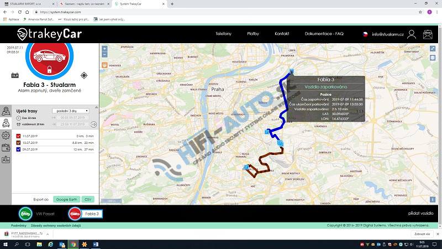The width and height of the screenshot is (442, 249).
Task: Export routes as CSV
Action: [x=88, y=199]
